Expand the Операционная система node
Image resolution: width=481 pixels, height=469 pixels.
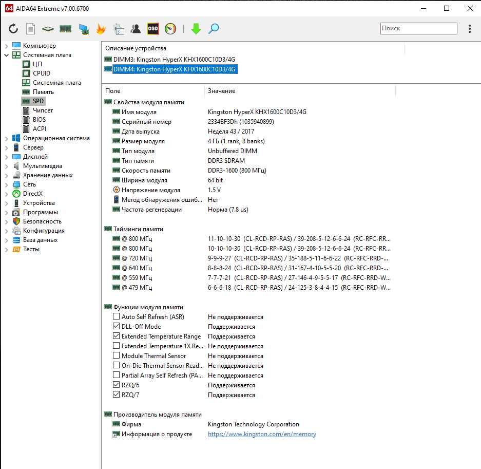pos(7,138)
